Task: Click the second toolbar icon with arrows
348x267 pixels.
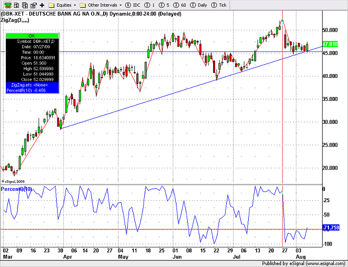Action: point(17,5)
